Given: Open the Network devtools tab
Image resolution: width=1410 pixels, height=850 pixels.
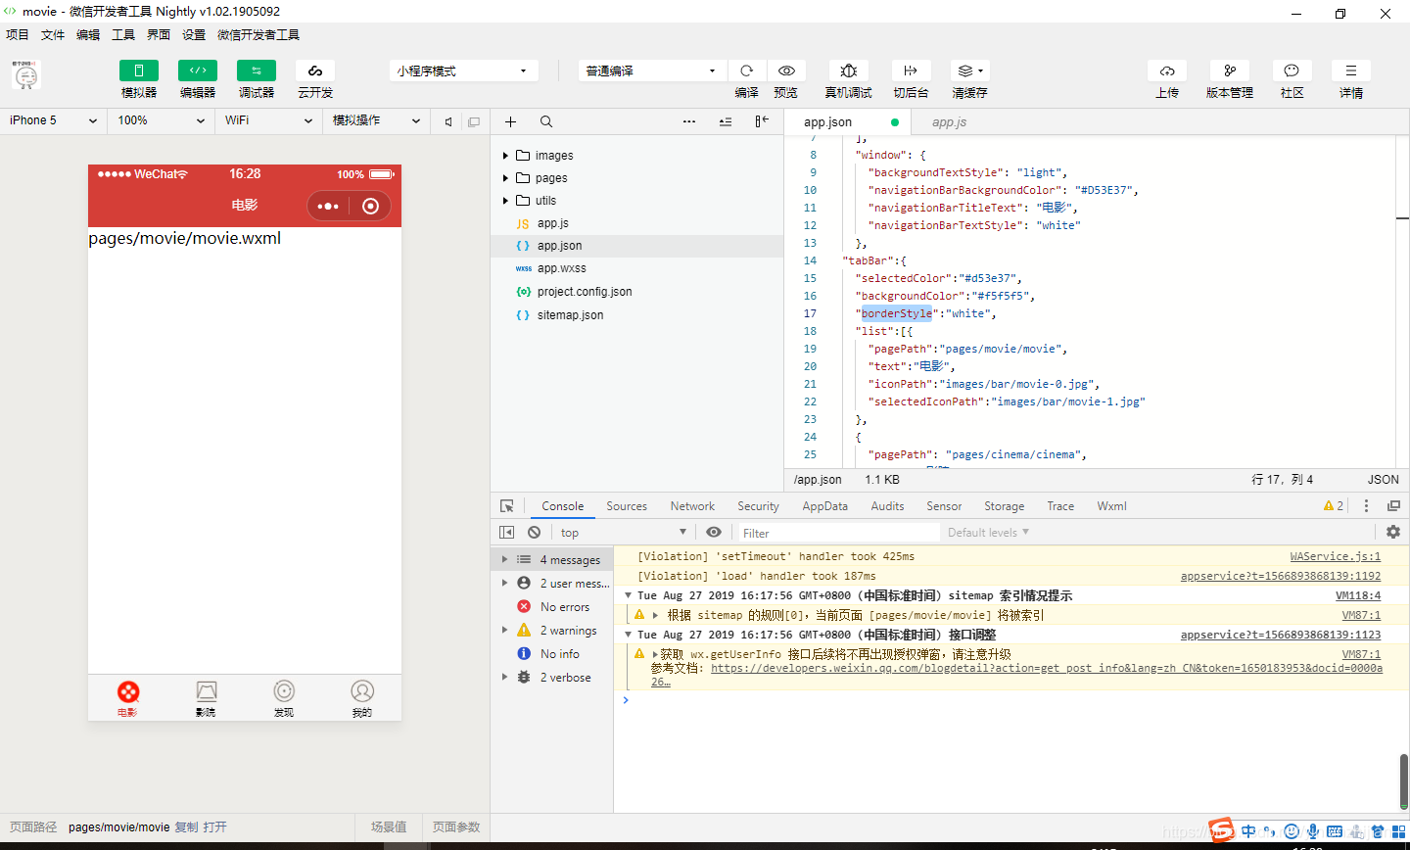Looking at the screenshot, I should (x=692, y=506).
